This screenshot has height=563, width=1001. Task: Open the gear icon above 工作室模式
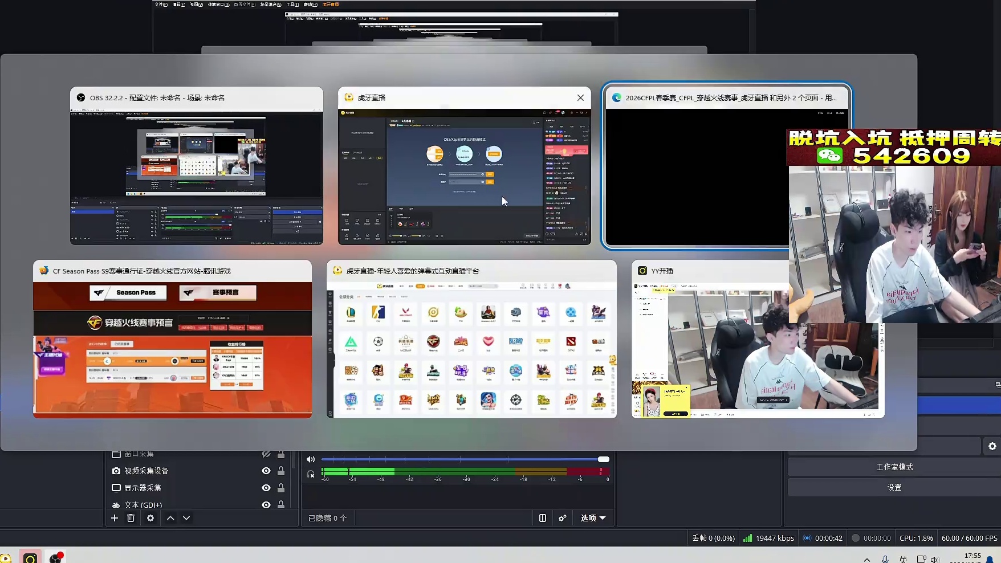coord(992,446)
